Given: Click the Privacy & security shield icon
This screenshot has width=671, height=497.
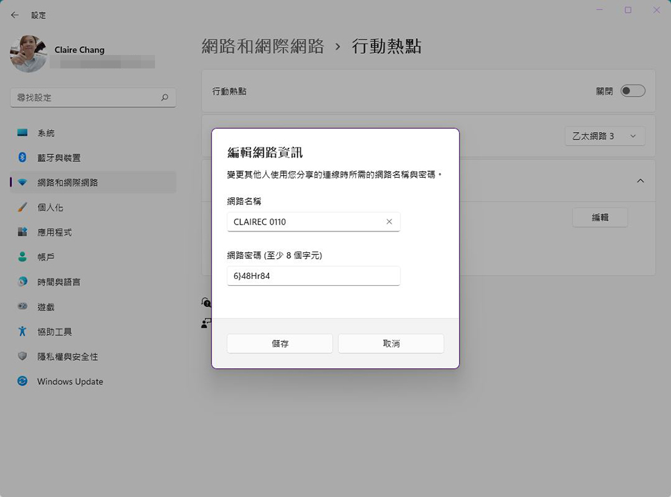Looking at the screenshot, I should pyautogui.click(x=23, y=356).
